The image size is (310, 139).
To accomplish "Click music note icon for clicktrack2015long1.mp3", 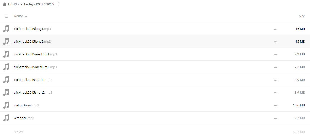I will (x=6, y=29).
